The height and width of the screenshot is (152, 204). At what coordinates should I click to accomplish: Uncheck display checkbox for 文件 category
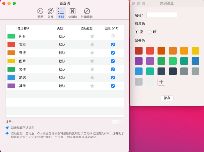pyautogui.click(x=113, y=69)
